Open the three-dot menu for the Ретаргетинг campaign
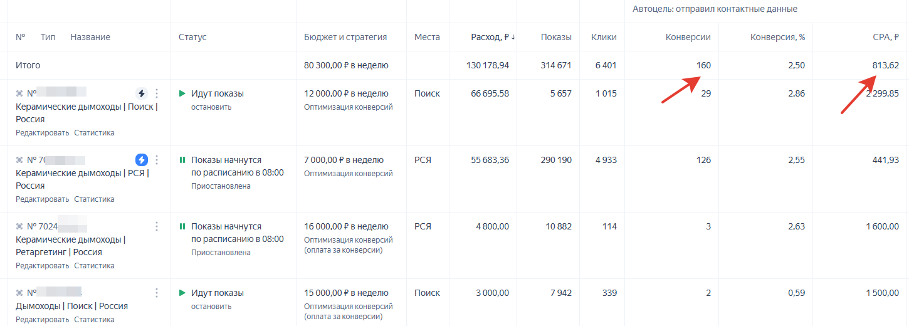The height and width of the screenshot is (326, 909). tap(157, 226)
